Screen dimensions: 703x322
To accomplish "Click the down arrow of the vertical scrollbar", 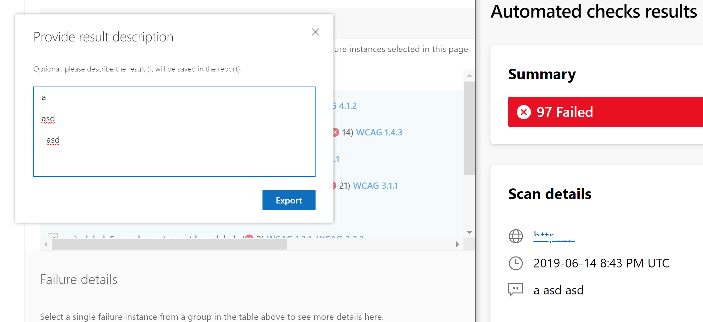I will 469,232.
